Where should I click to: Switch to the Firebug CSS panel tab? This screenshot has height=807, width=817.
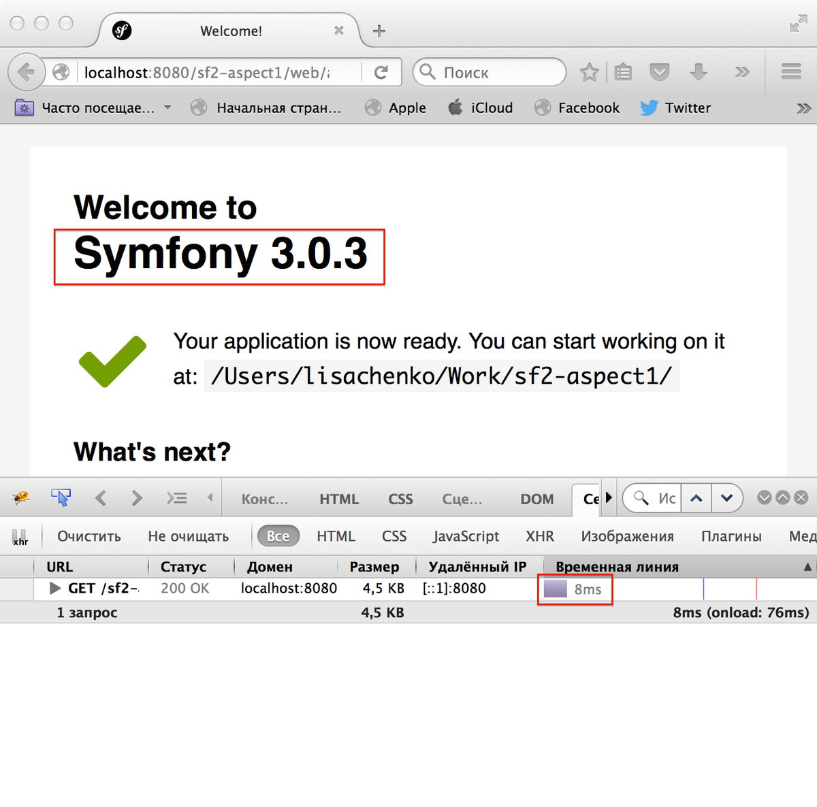coord(400,499)
